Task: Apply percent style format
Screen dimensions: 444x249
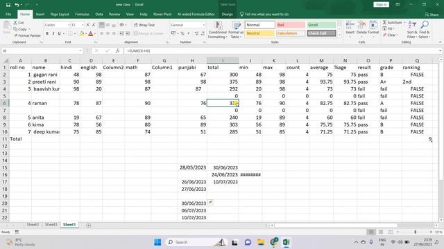Action: [x=182, y=34]
